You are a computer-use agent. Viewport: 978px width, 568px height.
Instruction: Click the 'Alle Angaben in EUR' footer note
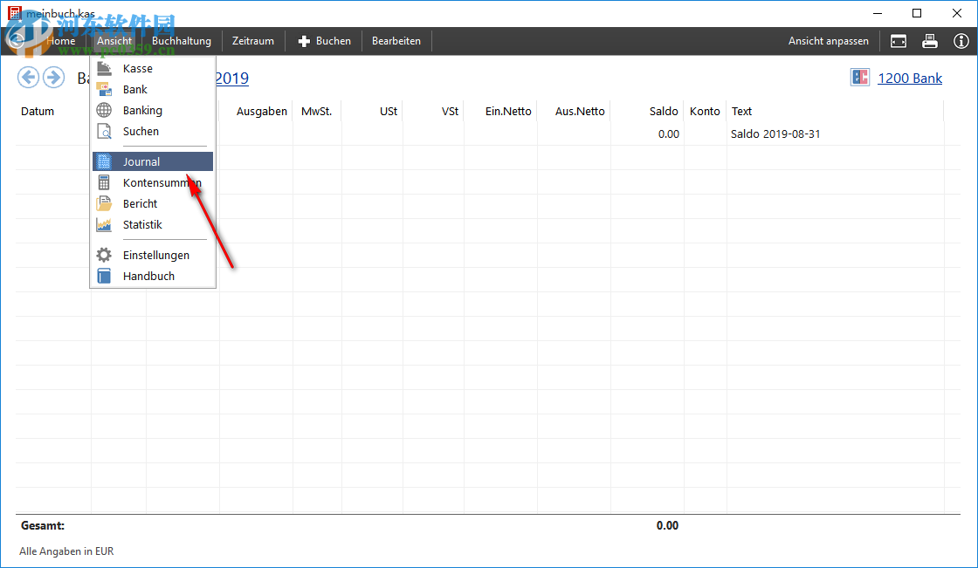coord(66,551)
